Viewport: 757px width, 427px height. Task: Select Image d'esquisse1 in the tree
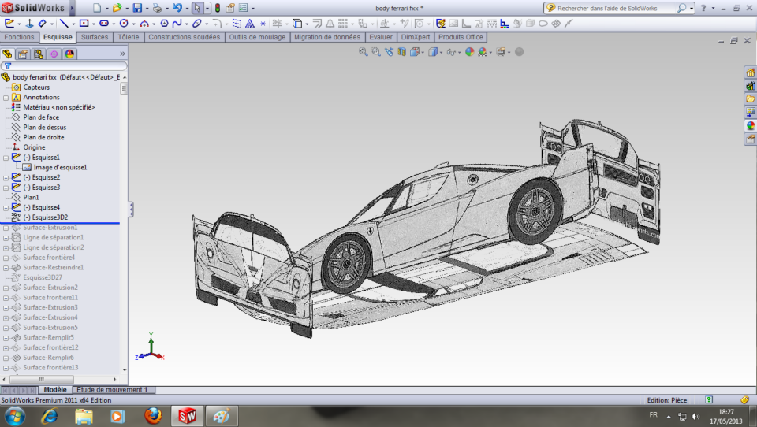(60, 168)
